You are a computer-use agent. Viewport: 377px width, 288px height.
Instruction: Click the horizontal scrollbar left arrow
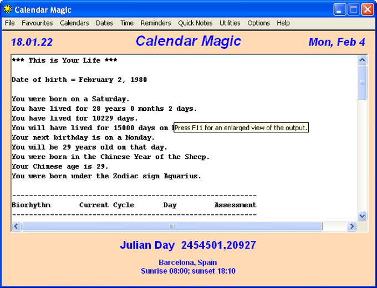pos(16,226)
